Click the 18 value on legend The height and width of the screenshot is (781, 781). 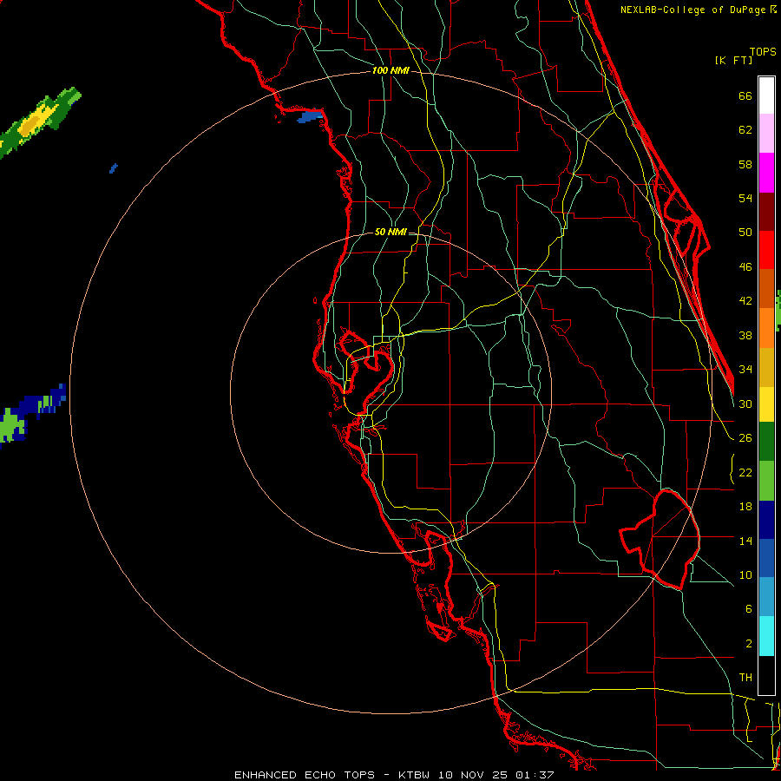pyautogui.click(x=745, y=507)
